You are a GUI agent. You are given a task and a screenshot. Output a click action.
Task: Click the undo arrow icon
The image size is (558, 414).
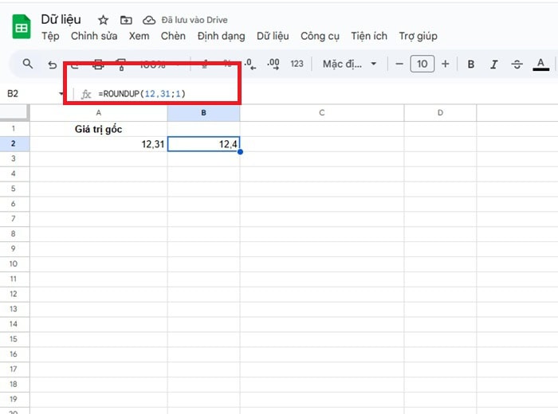click(x=52, y=64)
